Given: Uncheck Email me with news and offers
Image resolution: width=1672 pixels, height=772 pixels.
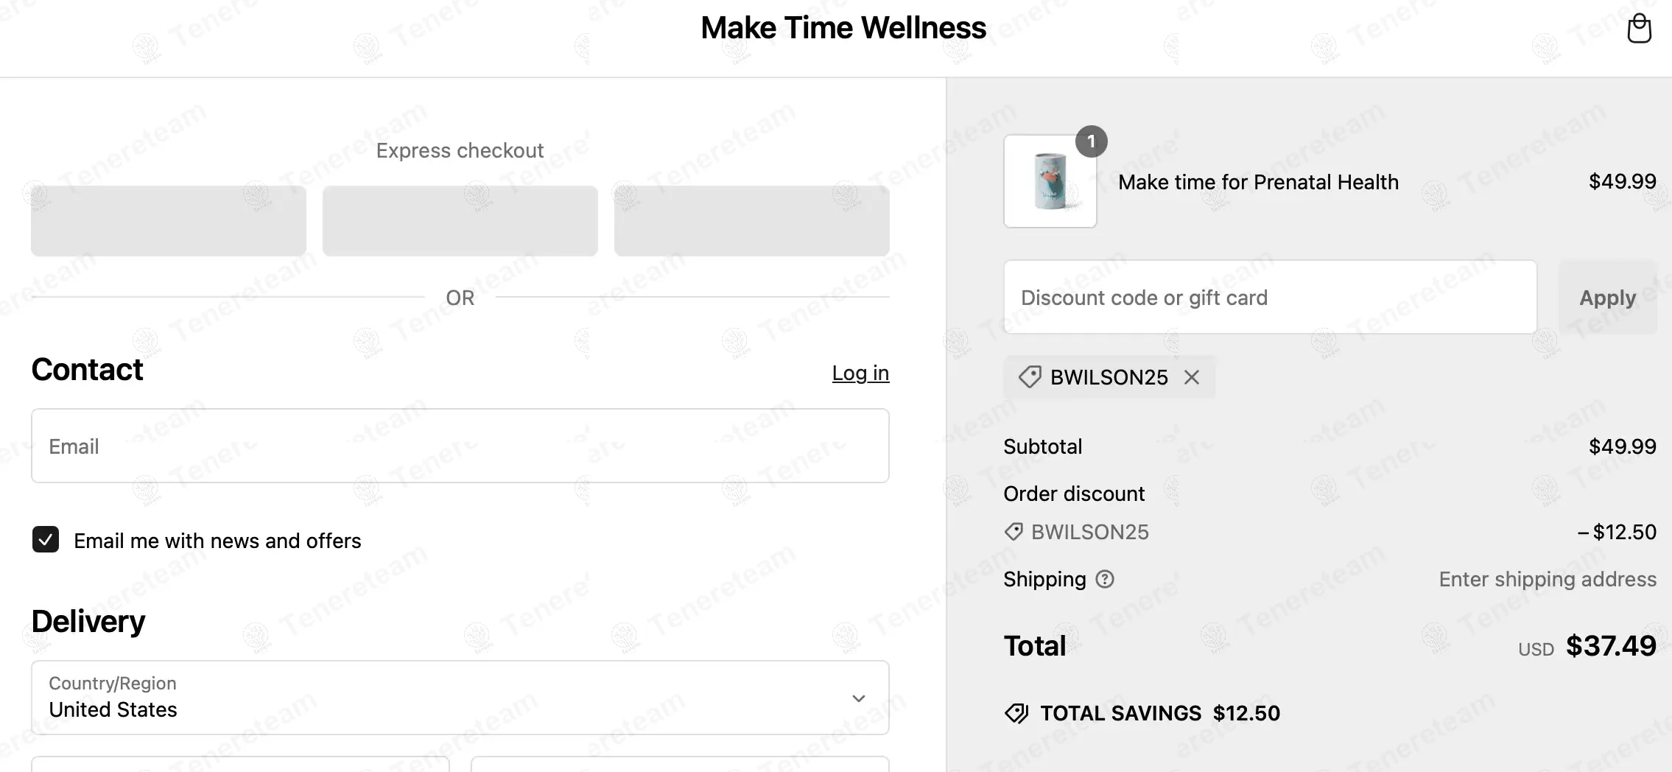Looking at the screenshot, I should coord(46,540).
